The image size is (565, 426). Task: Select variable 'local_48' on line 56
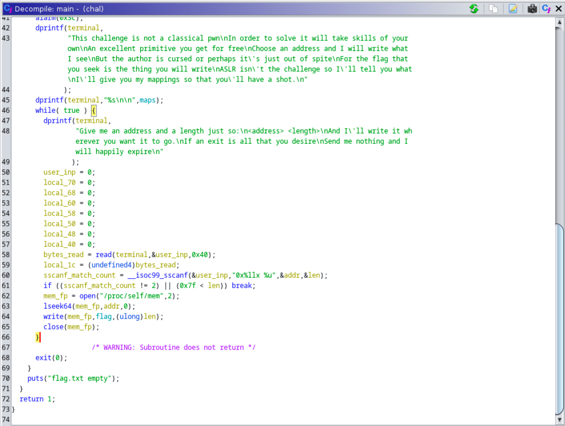click(60, 234)
